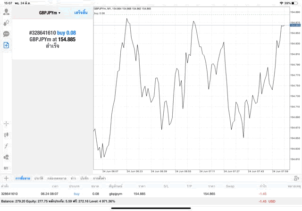Click the buy type cell in order row

pos(76,194)
